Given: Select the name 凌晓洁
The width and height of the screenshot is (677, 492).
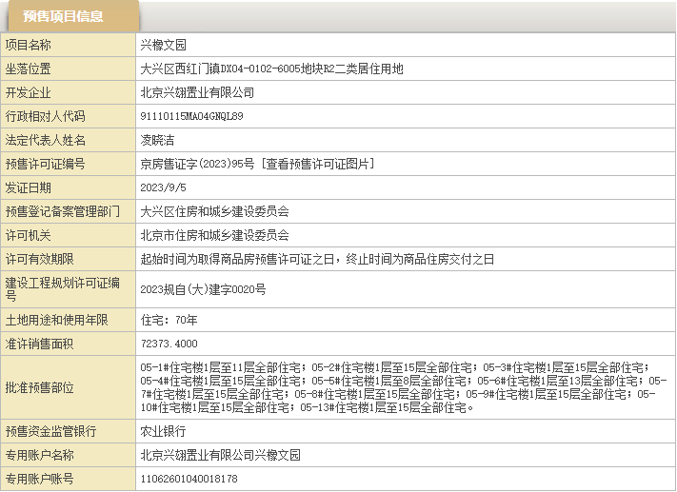Looking at the screenshot, I should coord(157,140).
